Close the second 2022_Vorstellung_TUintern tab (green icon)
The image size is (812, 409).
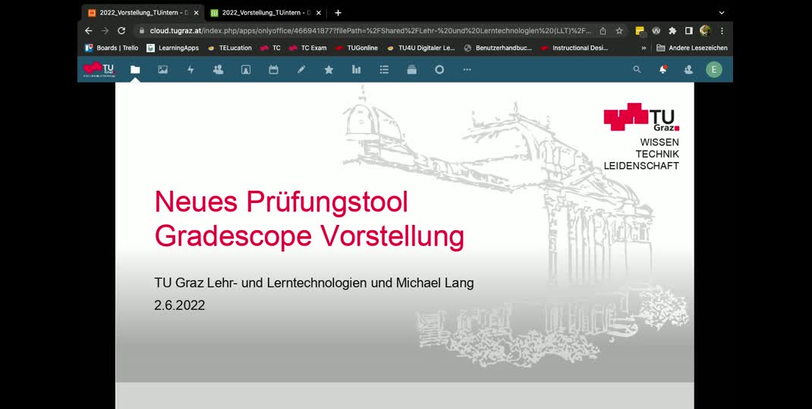[319, 12]
